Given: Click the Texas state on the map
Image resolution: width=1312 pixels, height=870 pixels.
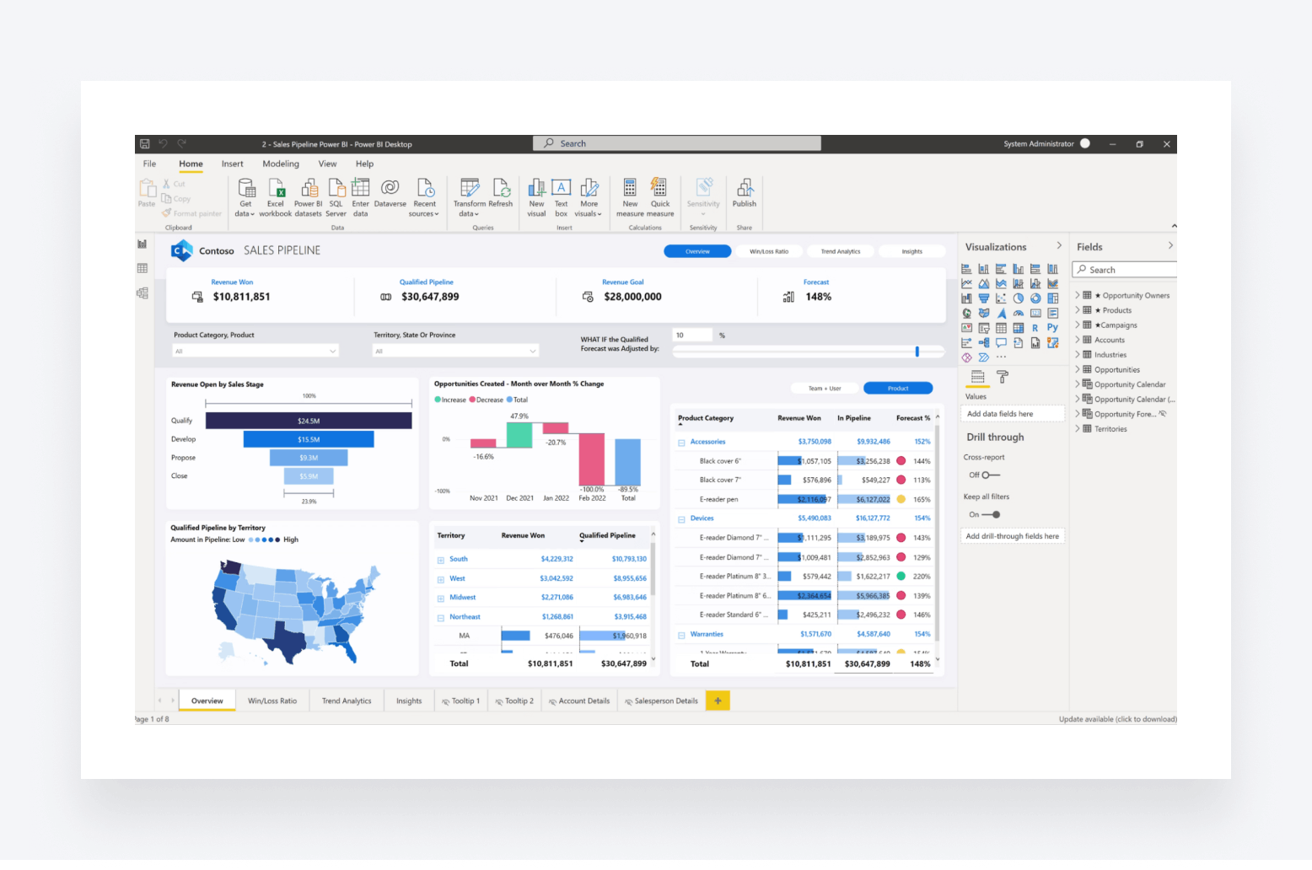Looking at the screenshot, I should 287,644.
